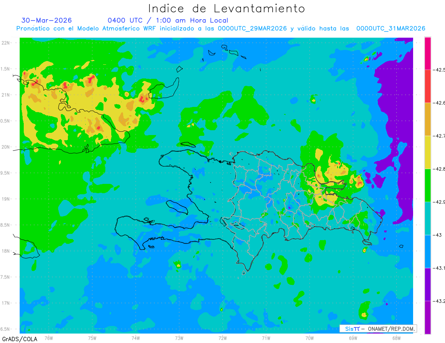Select the dark purple legend segment
Screen dimensions: 445x343
(x=428, y=284)
